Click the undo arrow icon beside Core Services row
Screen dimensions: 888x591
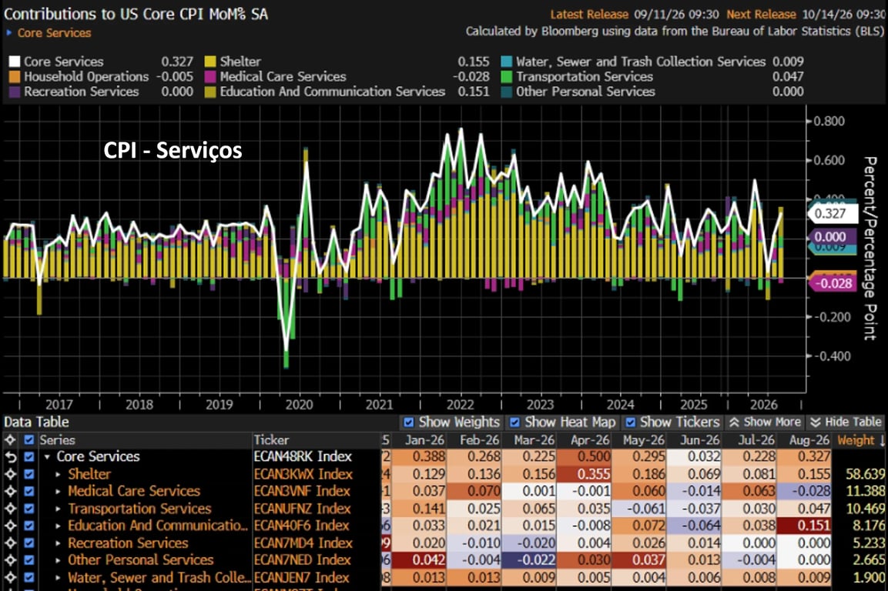point(10,457)
